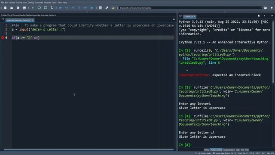
Task: Close the uppercase_lowercase_checker.py tab
Action: tap(33, 20)
